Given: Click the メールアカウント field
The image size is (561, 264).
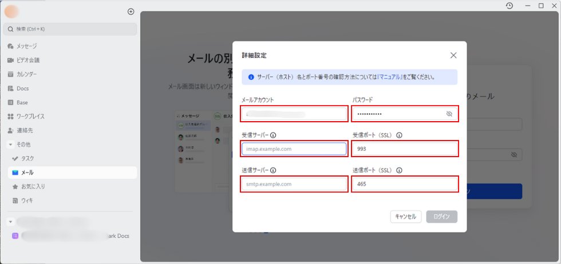Looking at the screenshot, I should (x=294, y=114).
